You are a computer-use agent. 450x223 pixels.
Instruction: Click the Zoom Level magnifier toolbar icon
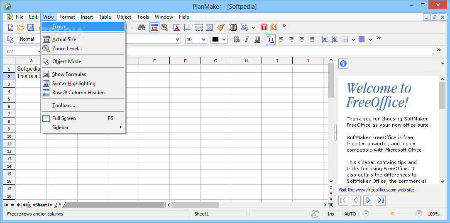(164, 27)
